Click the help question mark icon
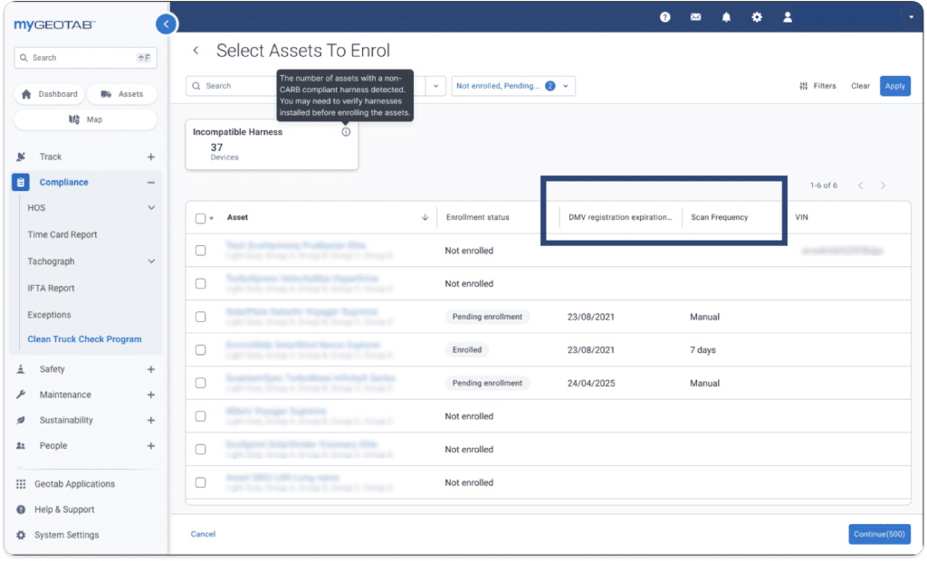Viewport: 927px width, 561px height. pos(665,16)
